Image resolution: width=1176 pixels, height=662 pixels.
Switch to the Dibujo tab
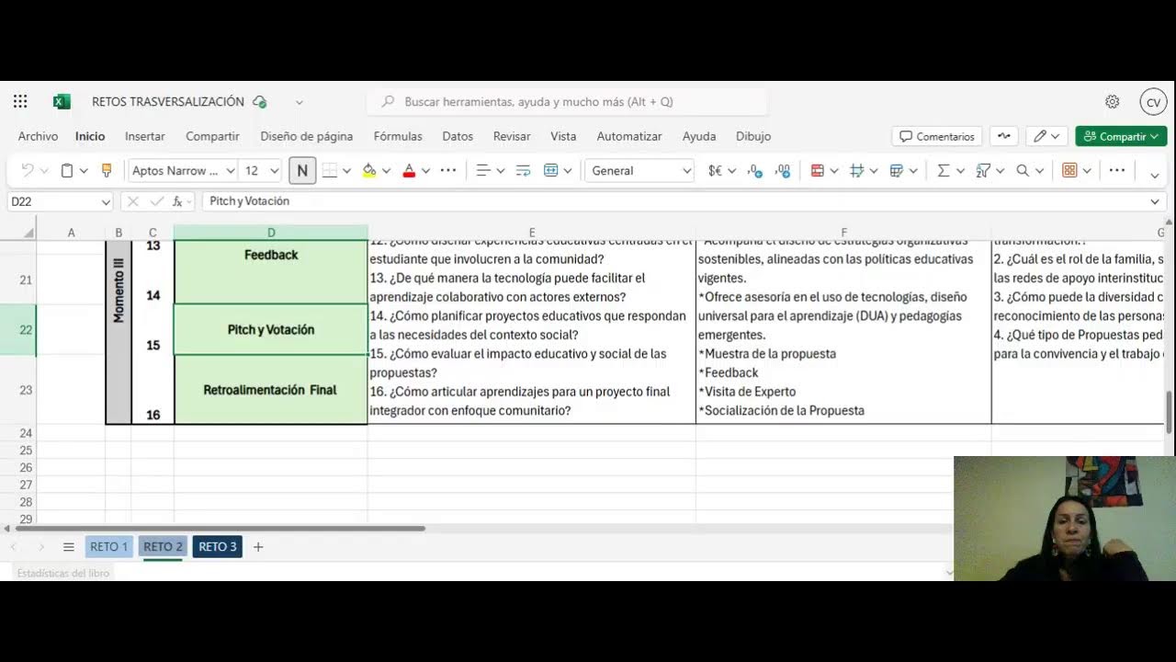click(753, 136)
